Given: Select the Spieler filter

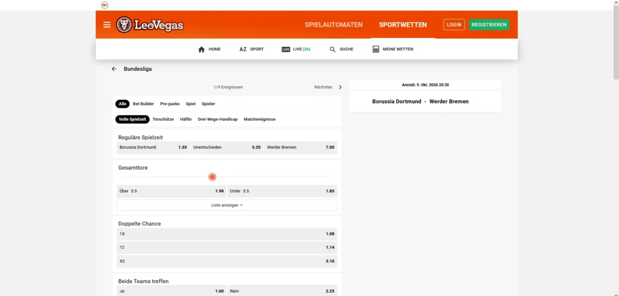Looking at the screenshot, I should [x=209, y=104].
